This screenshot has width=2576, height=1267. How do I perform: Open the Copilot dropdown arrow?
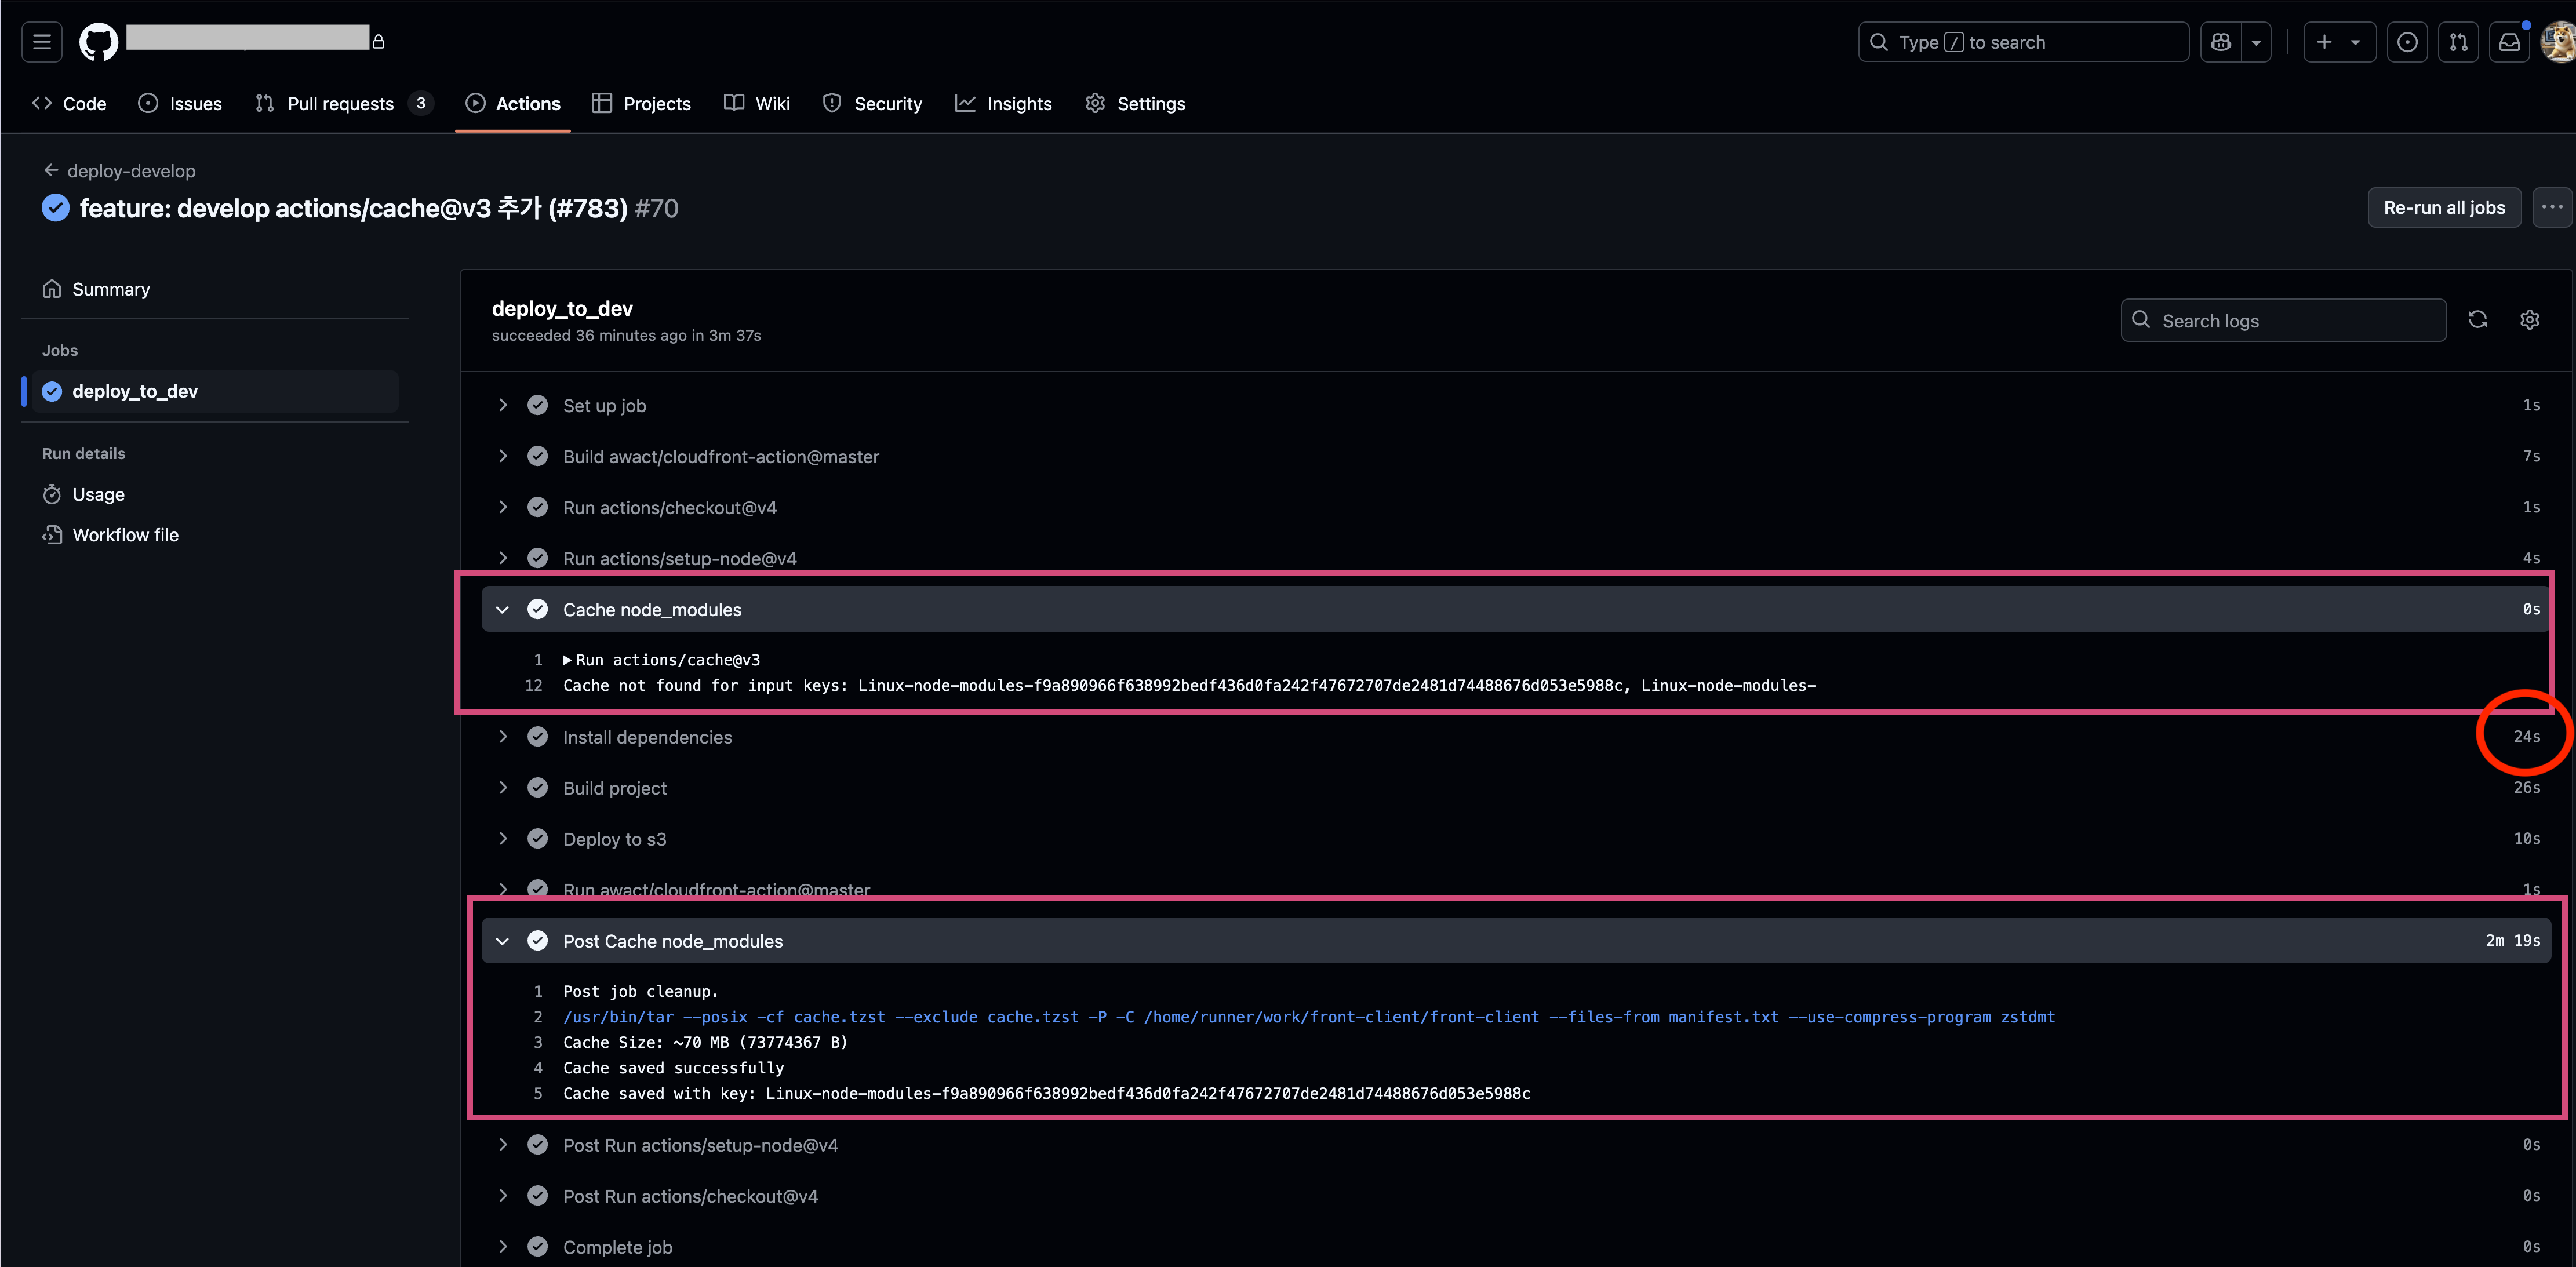[x=2257, y=41]
